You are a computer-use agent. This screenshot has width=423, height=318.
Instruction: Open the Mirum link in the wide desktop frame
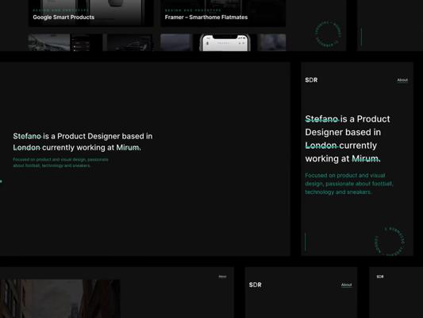(129, 148)
